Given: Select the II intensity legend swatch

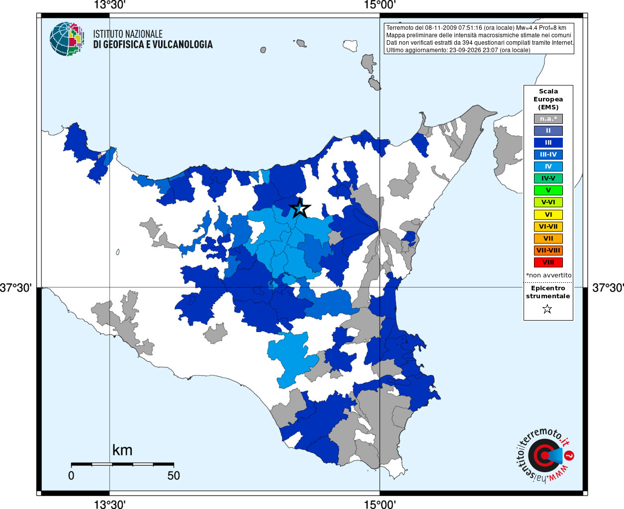Looking at the screenshot, I should tap(548, 131).
